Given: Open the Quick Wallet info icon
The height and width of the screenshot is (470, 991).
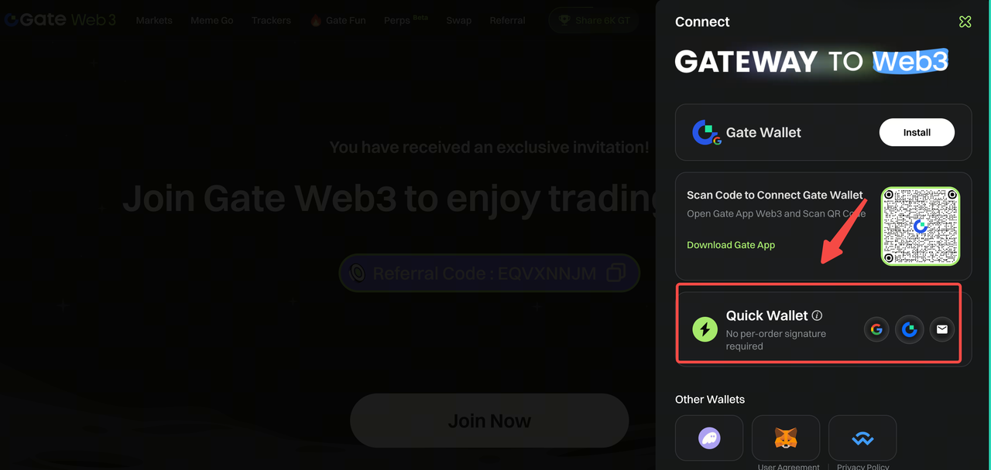Looking at the screenshot, I should 817,315.
